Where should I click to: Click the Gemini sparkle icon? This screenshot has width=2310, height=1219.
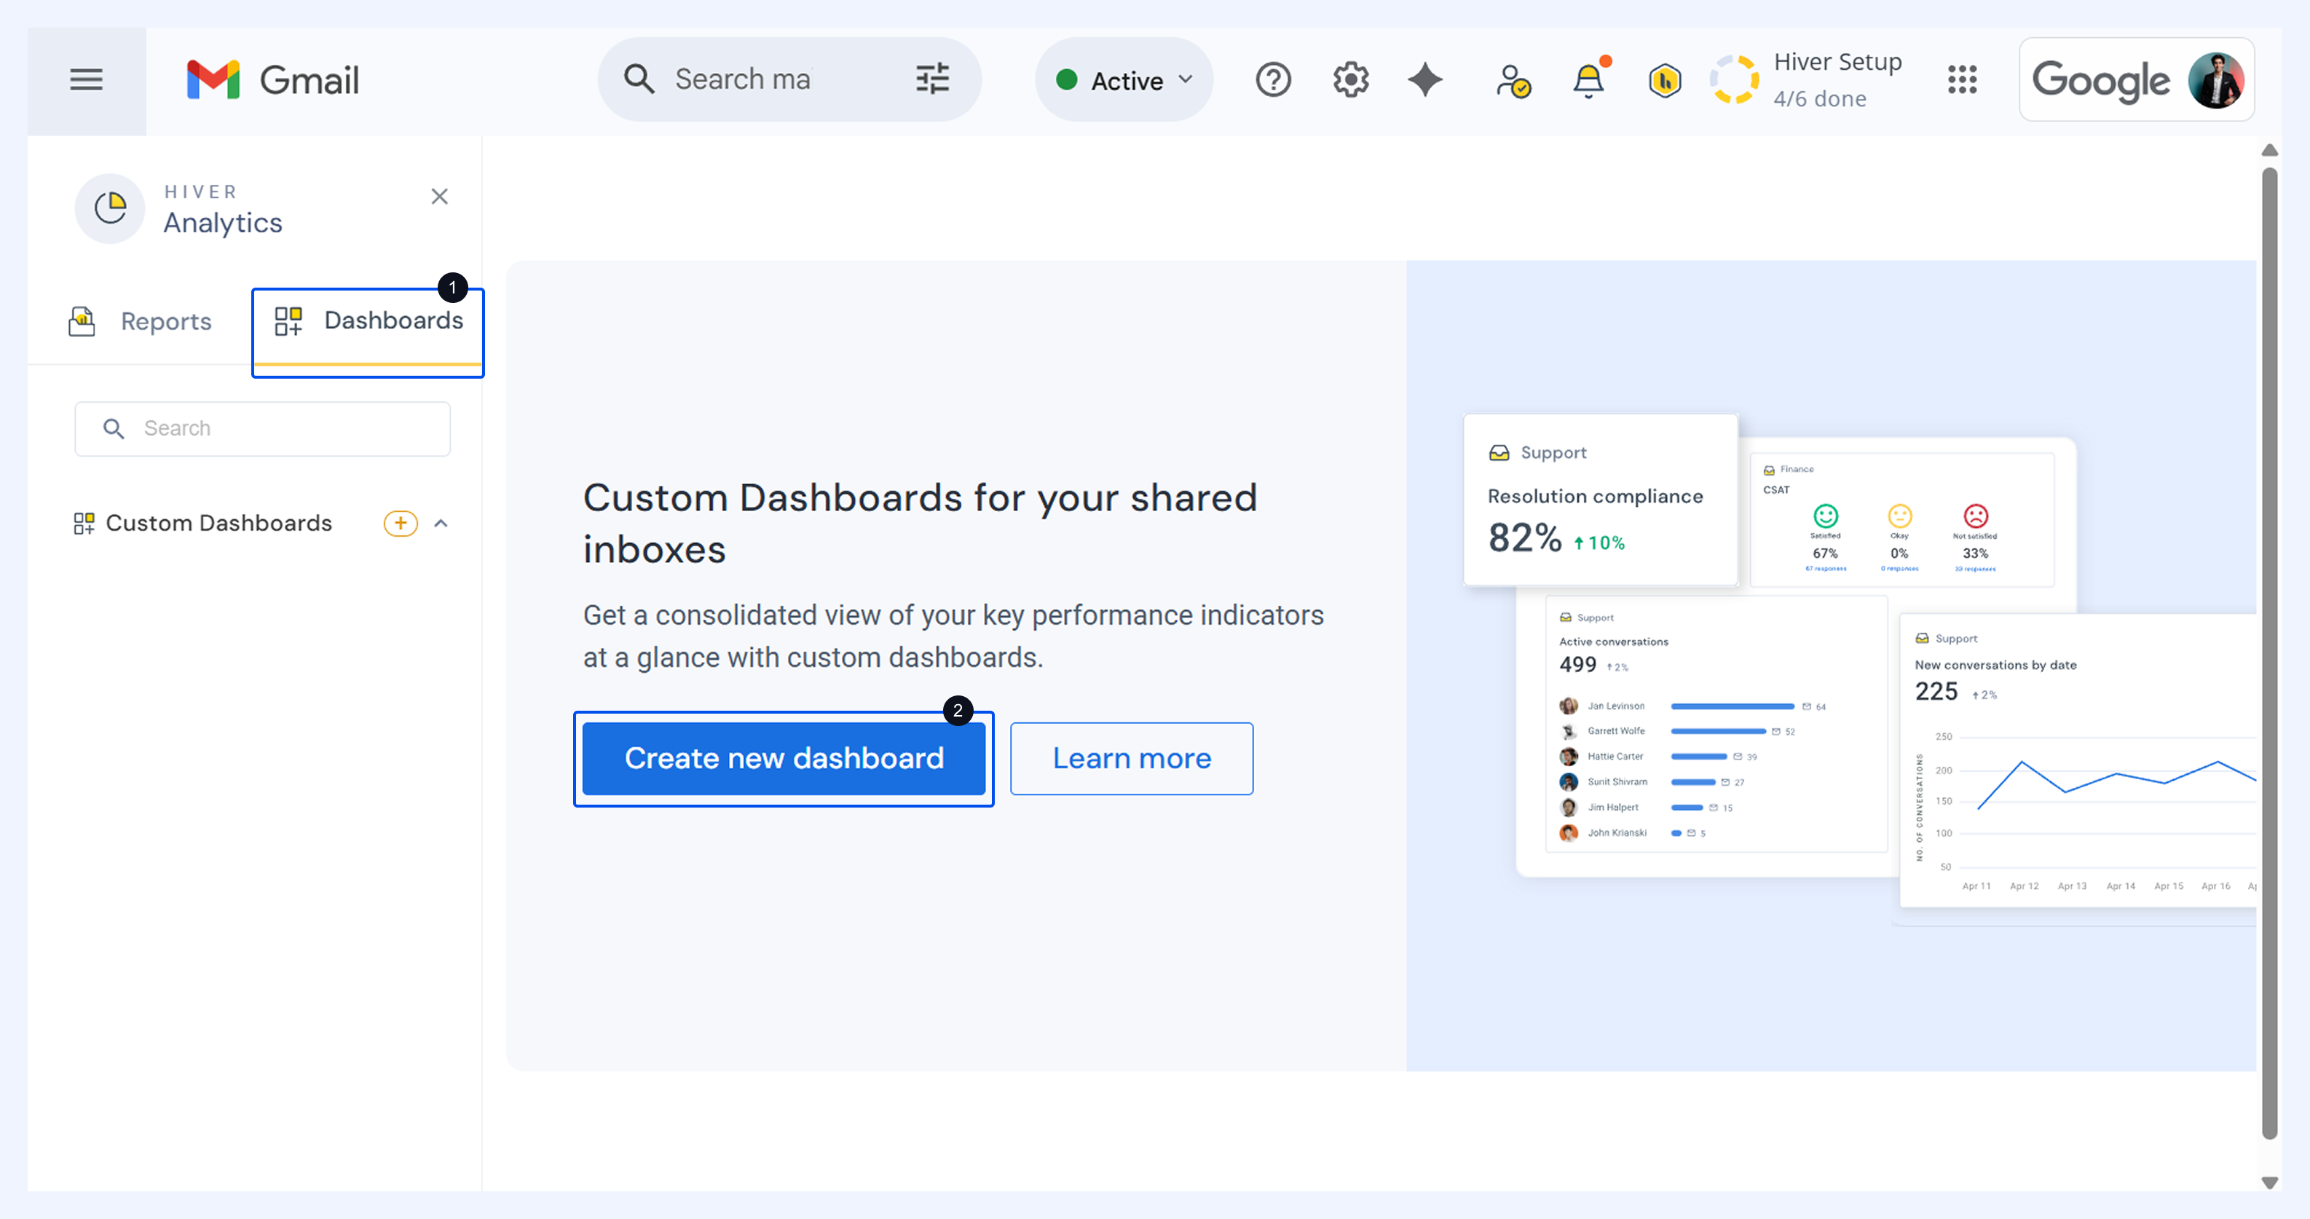pyautogui.click(x=1425, y=80)
